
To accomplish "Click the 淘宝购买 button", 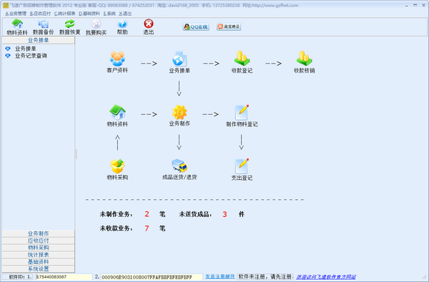I will point(229,26).
